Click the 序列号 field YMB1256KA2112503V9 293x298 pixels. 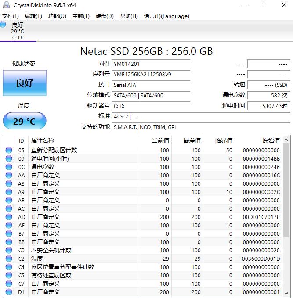(x=151, y=74)
